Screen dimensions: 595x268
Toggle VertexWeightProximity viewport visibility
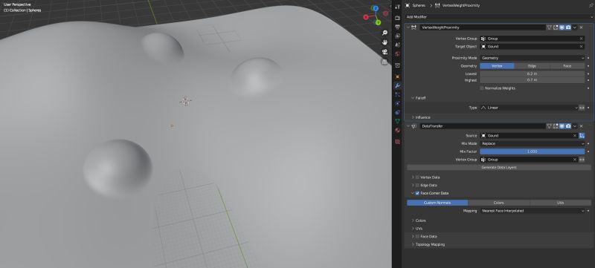coord(562,27)
